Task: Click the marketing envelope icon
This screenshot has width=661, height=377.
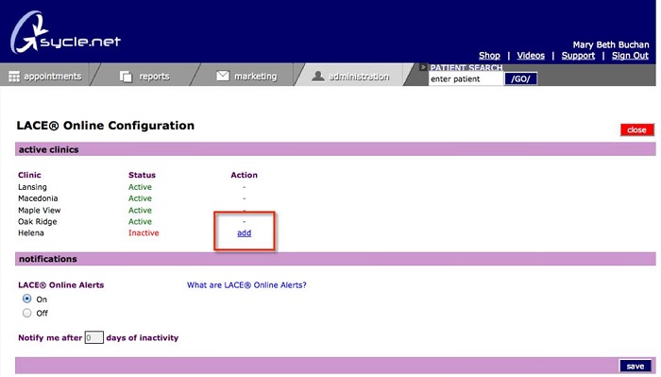Action: 223,76
